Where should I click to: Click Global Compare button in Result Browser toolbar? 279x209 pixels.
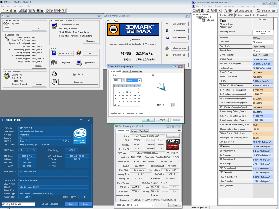tap(244, 11)
